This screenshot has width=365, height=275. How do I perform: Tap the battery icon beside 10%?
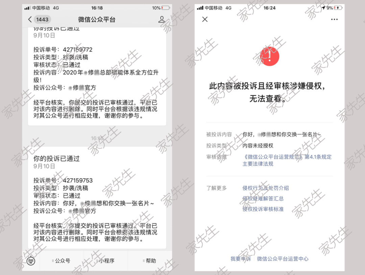[x=166, y=8]
